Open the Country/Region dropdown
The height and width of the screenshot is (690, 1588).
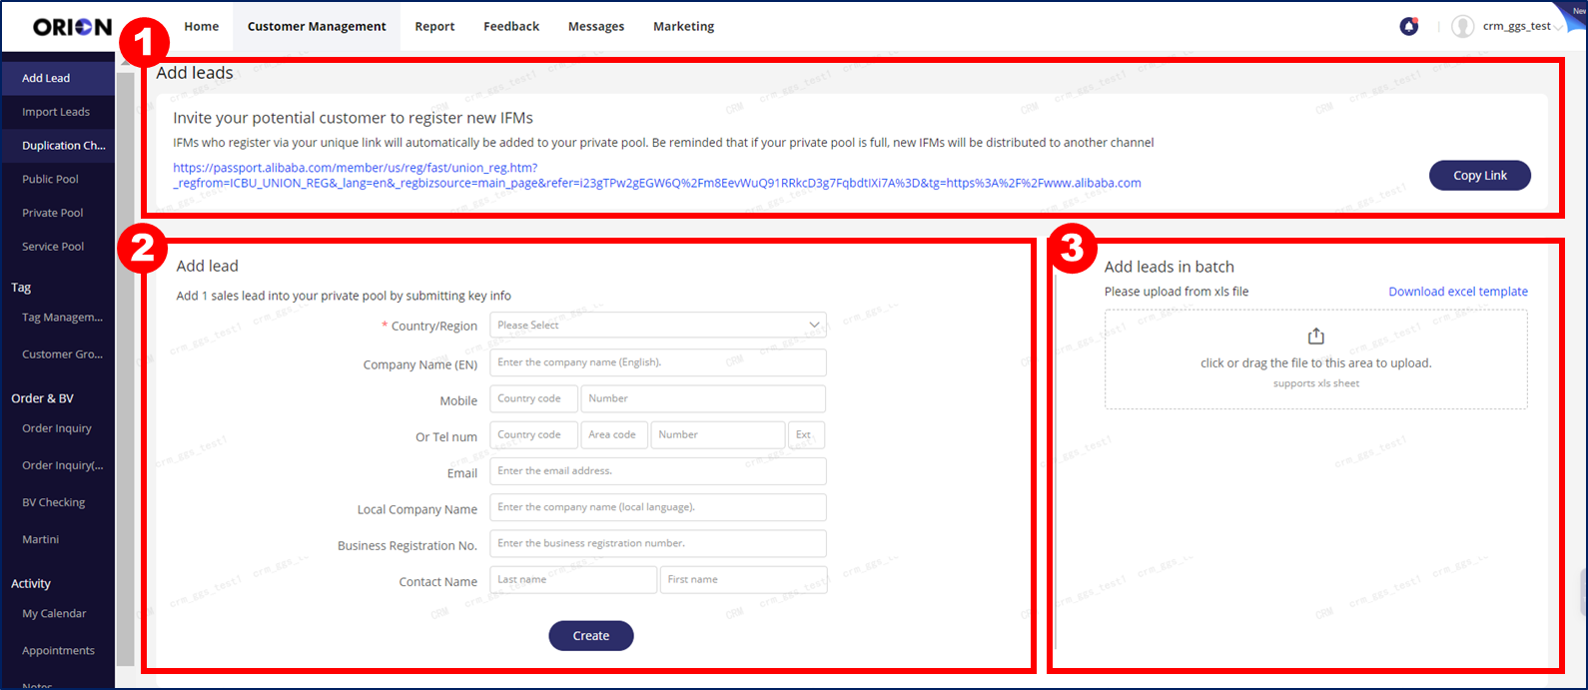tap(658, 325)
